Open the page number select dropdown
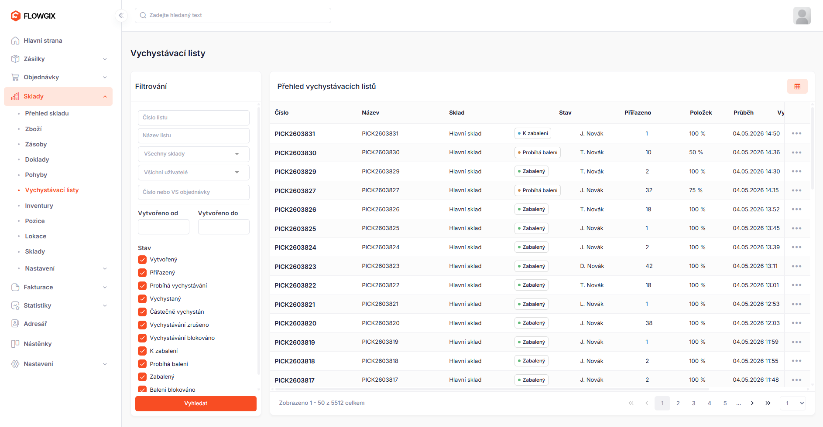Screen dimensions: 823x427 click(x=793, y=403)
